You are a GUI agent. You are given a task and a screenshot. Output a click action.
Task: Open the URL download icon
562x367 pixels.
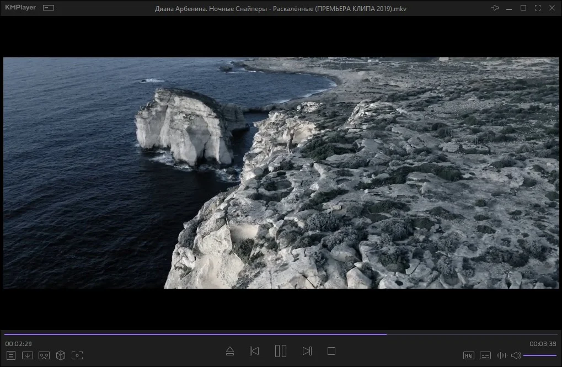pos(28,355)
